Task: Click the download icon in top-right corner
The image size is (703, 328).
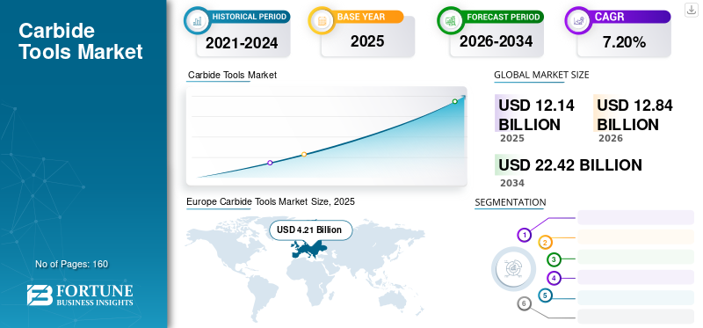Action: 691,10
